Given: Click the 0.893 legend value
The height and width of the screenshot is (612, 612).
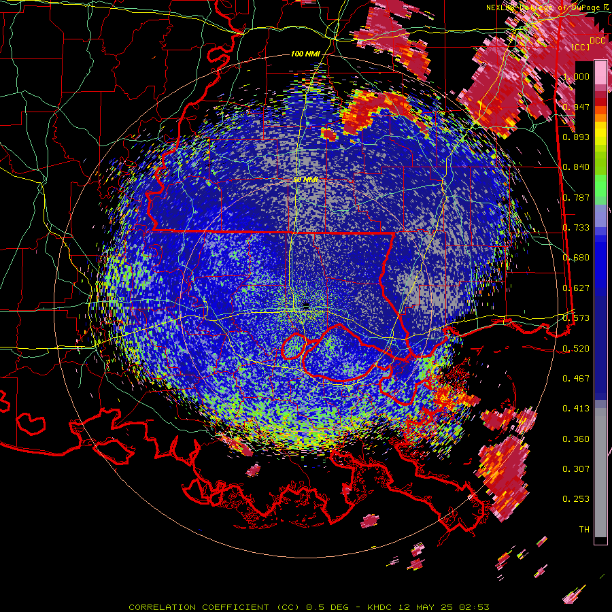Looking at the screenshot, I should (x=576, y=137).
